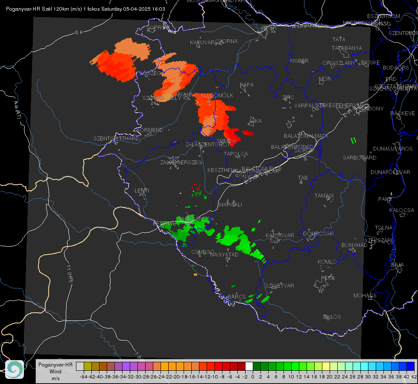Click the SÁRBOGÁRD city label
The height and width of the screenshot is (384, 418).
point(360,158)
